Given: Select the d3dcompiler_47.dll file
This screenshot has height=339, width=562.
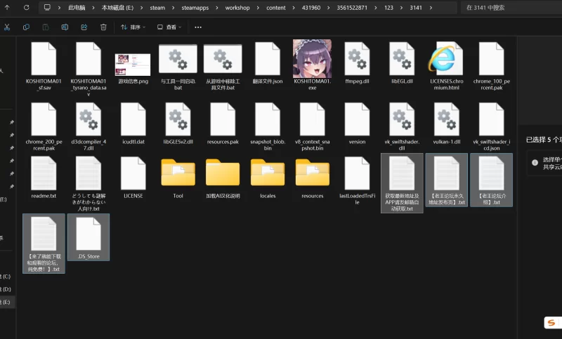Looking at the screenshot, I should pyautogui.click(x=89, y=126).
